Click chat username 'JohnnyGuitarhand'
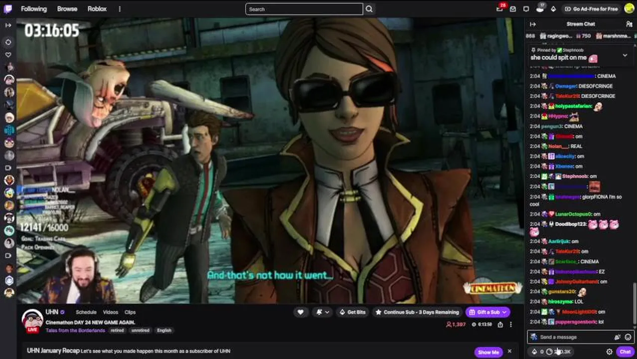 [576, 282]
